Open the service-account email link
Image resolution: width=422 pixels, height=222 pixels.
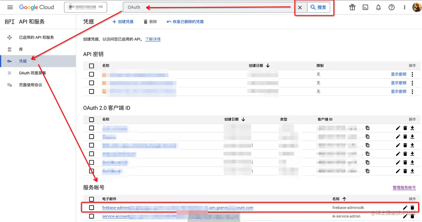[x=116, y=216]
